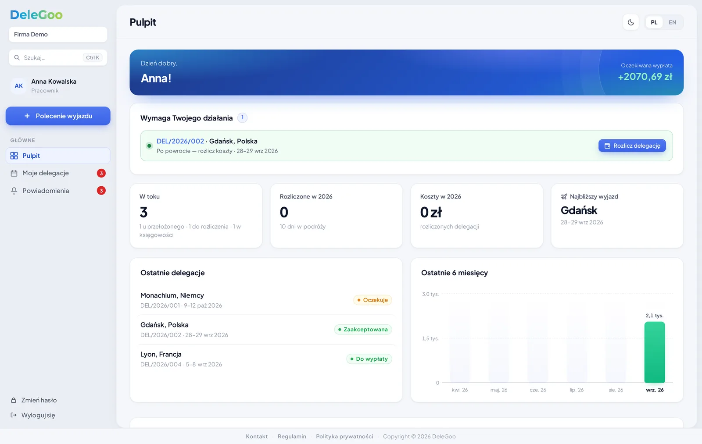Click the Rozliczone w 2026 card
The width and height of the screenshot is (702, 444).
tap(337, 216)
